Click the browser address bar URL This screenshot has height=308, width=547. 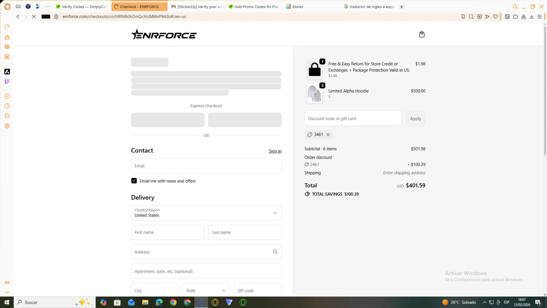point(124,17)
